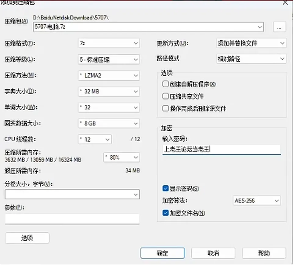Enable 创建自解压程序 checkbox
293x265 pixels.
pyautogui.click(x=165, y=84)
